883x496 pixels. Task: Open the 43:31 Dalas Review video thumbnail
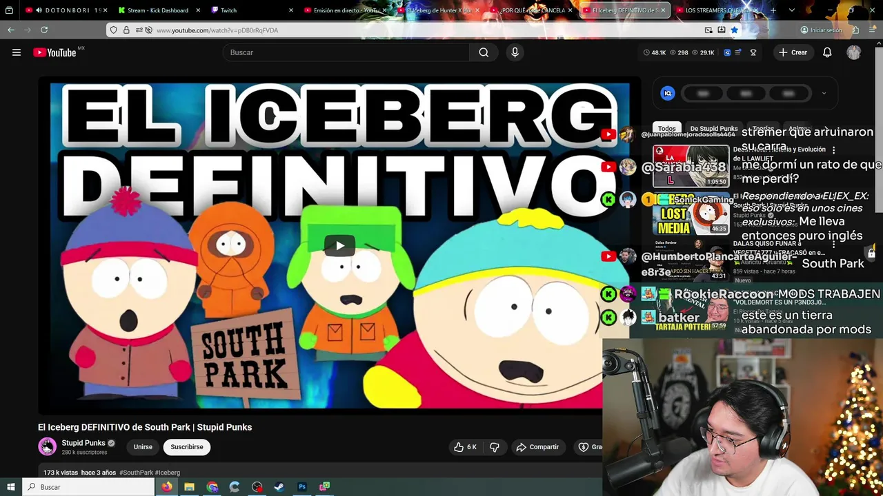tap(691, 260)
